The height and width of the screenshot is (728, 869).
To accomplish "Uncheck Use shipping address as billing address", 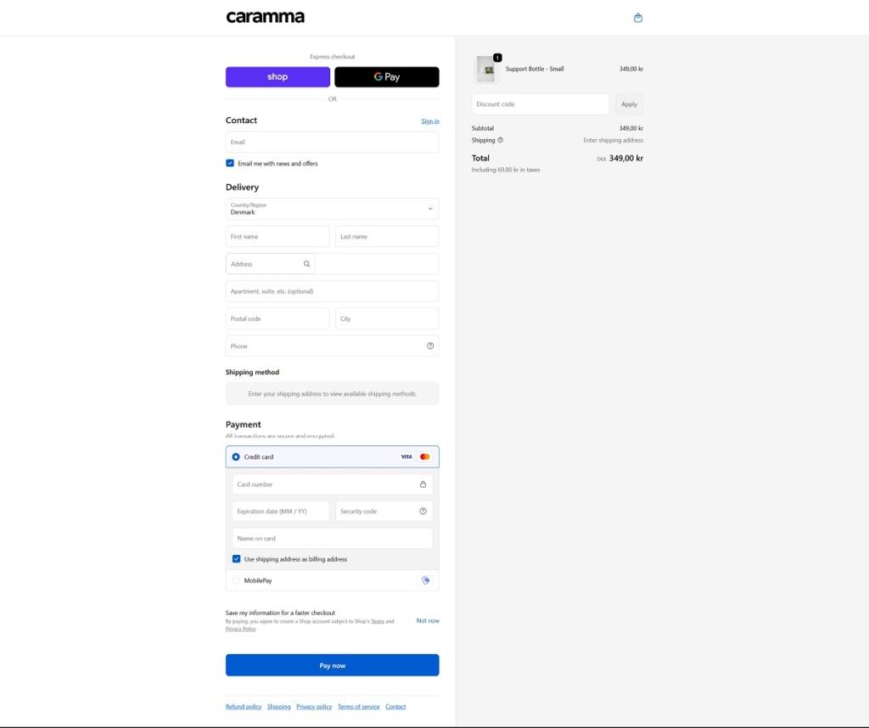I will (x=237, y=559).
